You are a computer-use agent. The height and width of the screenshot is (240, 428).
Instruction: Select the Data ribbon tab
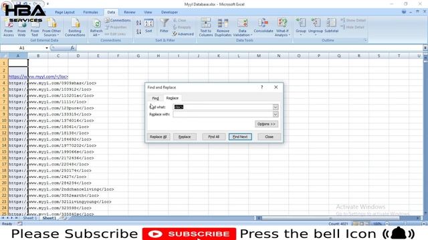click(x=111, y=12)
